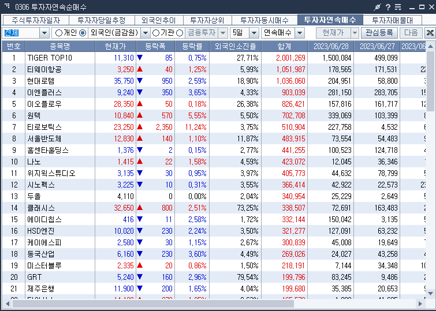Click the vertical scrollbar thumb

click(430, 81)
